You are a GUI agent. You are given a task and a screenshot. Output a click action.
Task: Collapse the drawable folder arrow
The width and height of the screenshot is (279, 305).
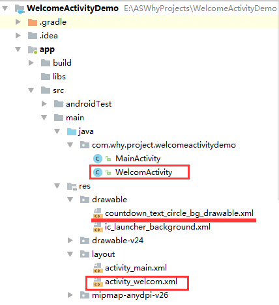click(70, 200)
